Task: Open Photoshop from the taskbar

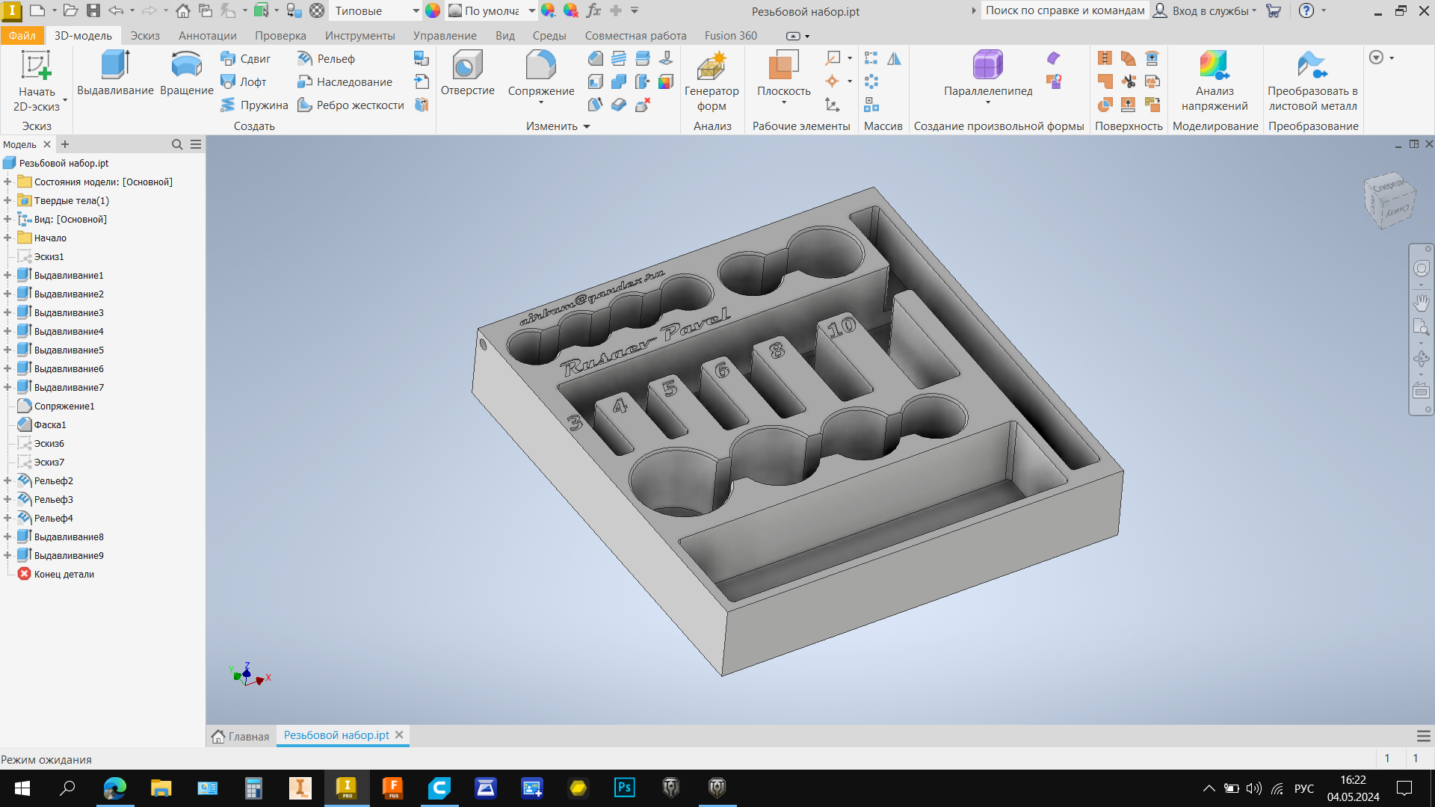Action: (624, 788)
